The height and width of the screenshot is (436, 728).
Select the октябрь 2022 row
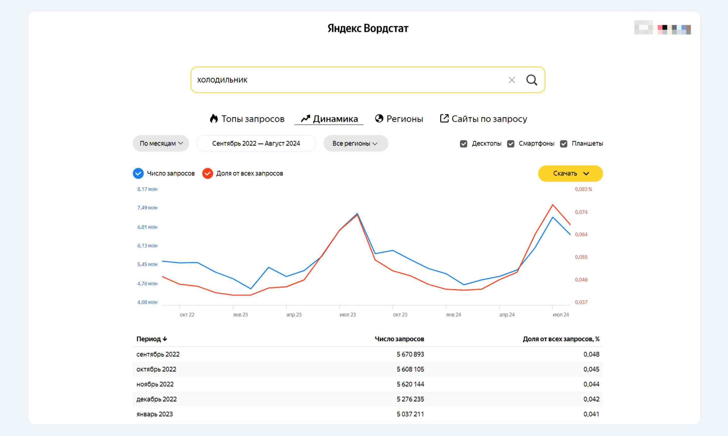point(368,369)
